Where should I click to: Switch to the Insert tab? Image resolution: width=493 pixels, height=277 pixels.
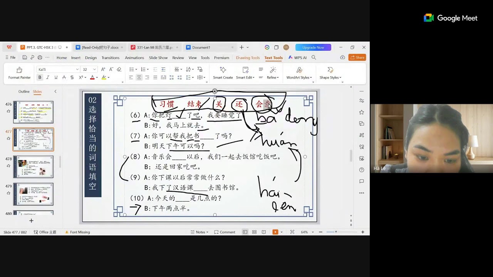point(76,58)
